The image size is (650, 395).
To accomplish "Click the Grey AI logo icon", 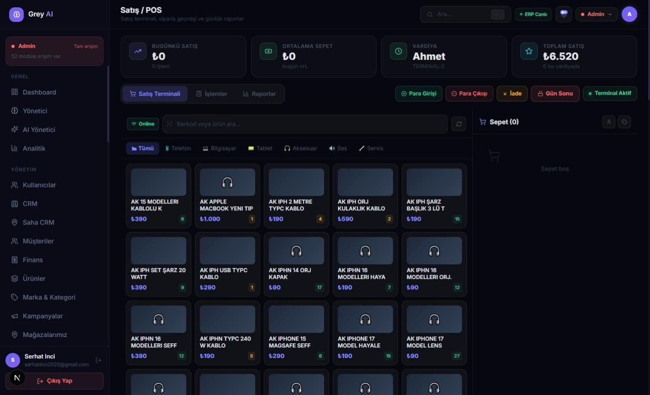I will pos(16,14).
